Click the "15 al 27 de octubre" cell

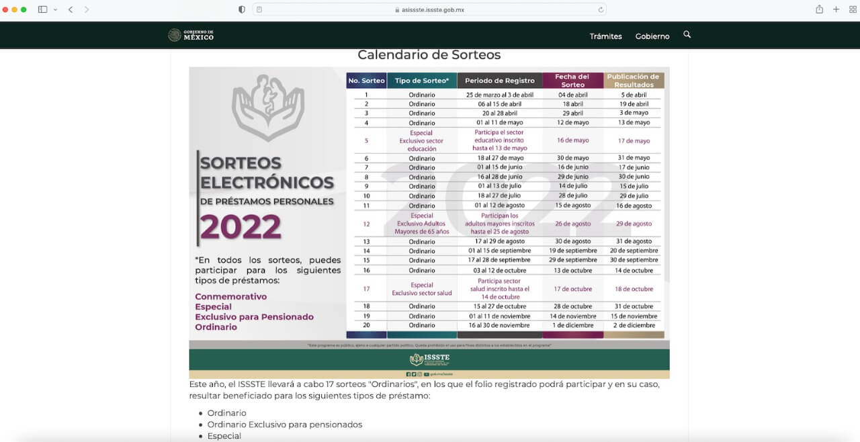pyautogui.click(x=500, y=306)
